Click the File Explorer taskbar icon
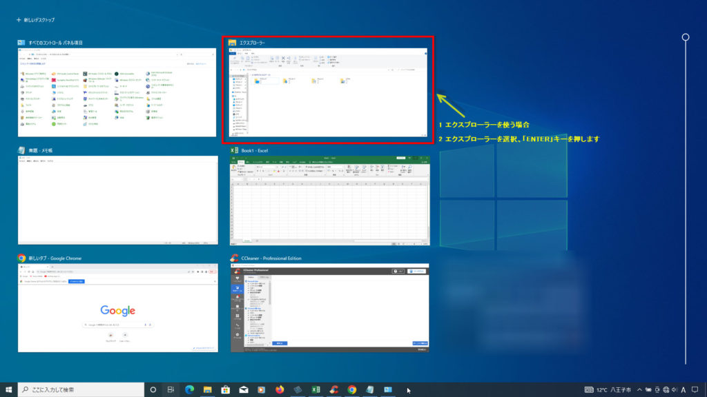 coord(207,389)
